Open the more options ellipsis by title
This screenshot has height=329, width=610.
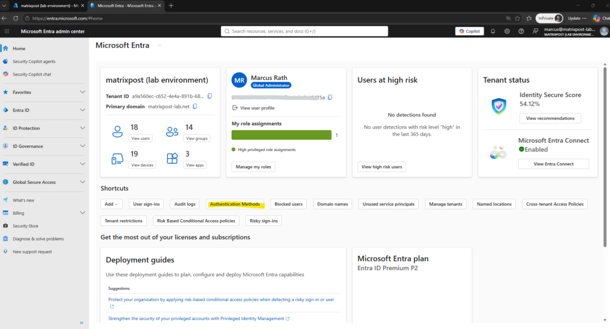pyautogui.click(x=160, y=45)
